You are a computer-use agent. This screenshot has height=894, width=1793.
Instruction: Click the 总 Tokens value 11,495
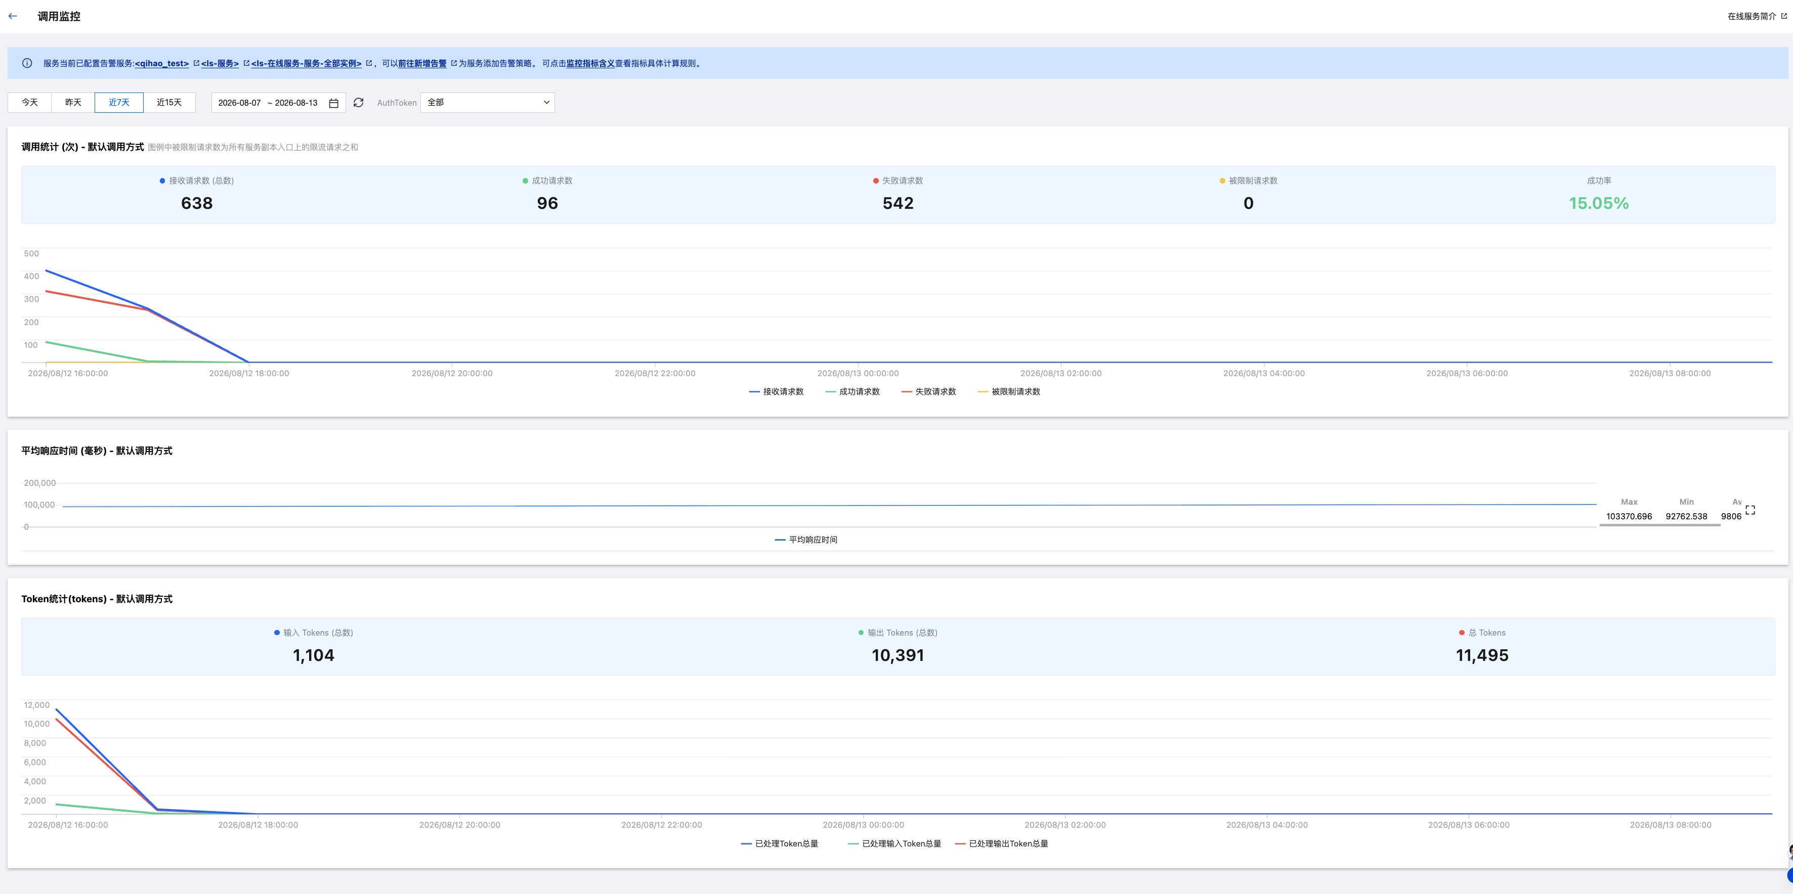1482,655
